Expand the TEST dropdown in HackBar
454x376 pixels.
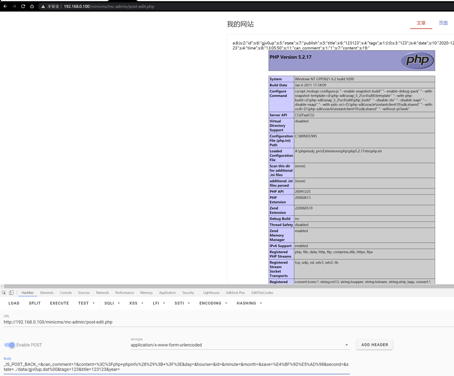(x=86, y=303)
